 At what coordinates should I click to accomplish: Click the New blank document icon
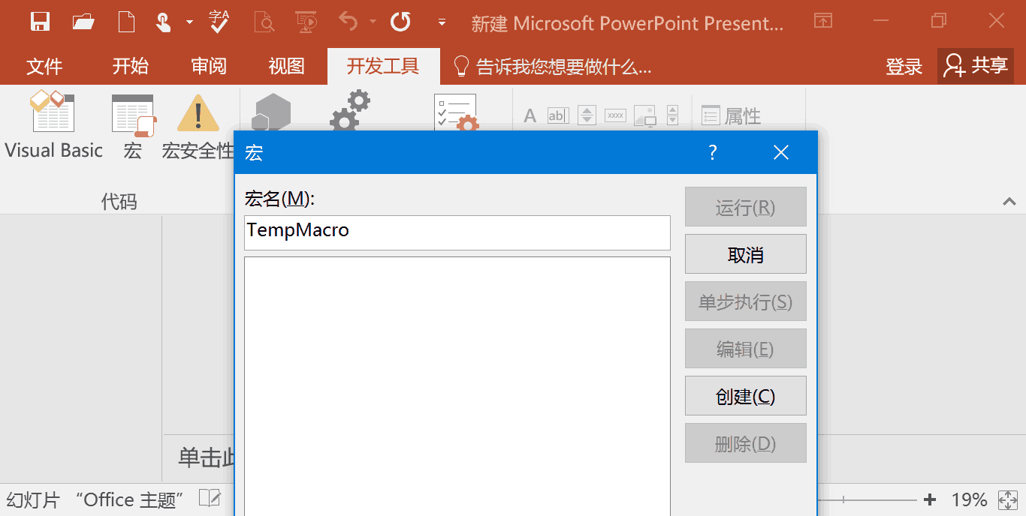point(126,22)
